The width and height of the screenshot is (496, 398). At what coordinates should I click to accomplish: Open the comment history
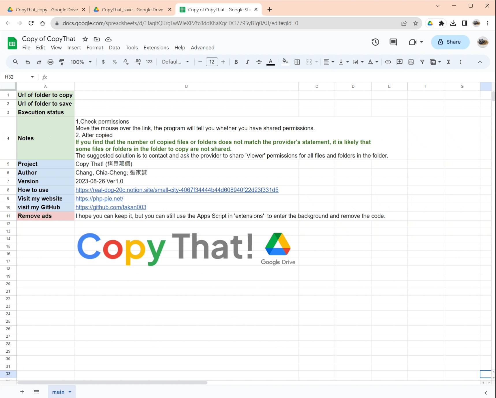click(393, 42)
